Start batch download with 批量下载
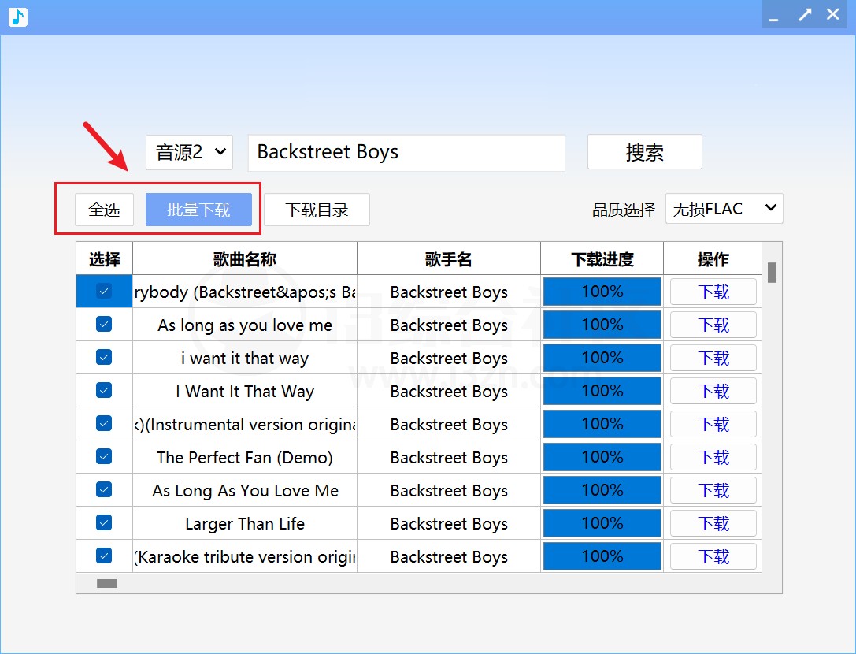This screenshot has width=856, height=654. [198, 210]
